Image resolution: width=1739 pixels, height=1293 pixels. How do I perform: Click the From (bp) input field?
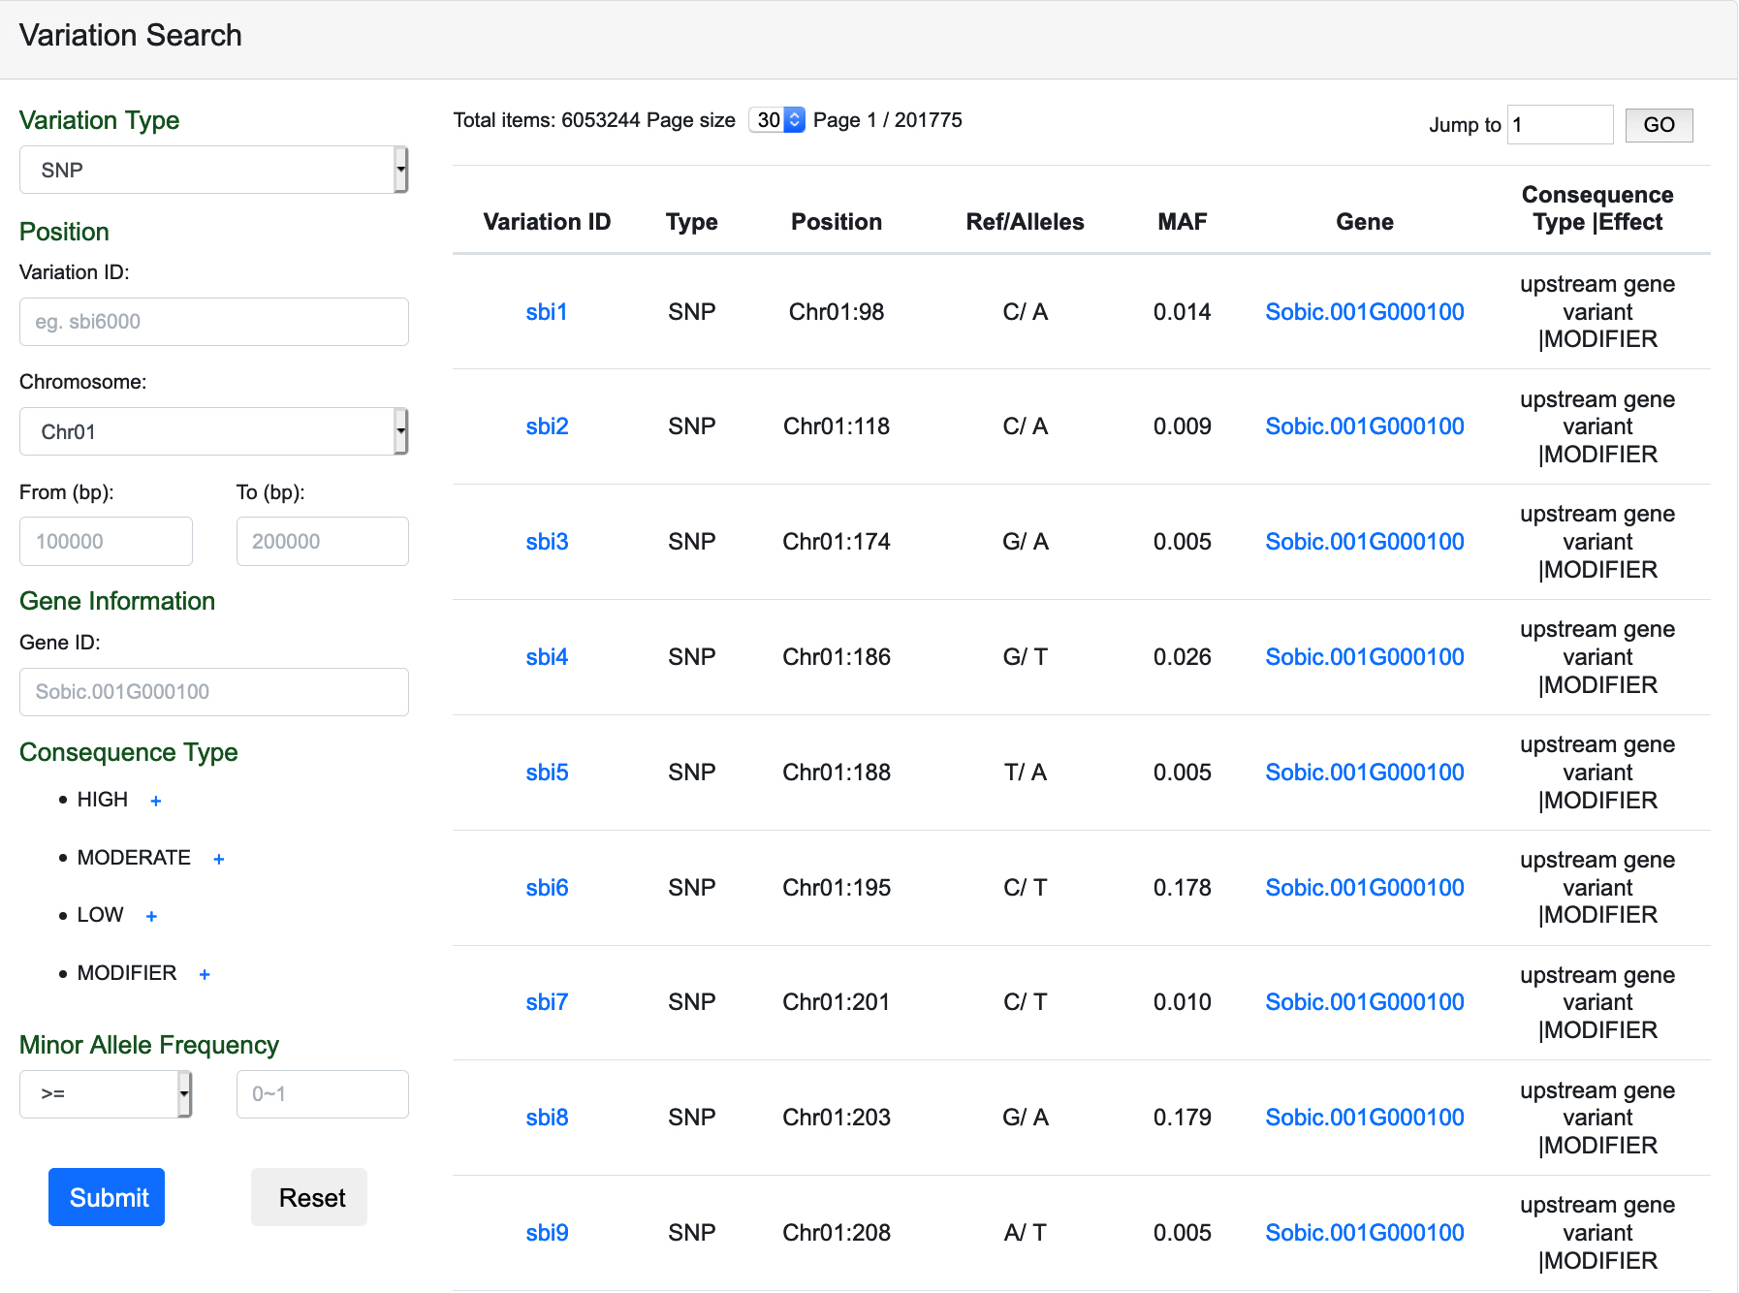106,542
